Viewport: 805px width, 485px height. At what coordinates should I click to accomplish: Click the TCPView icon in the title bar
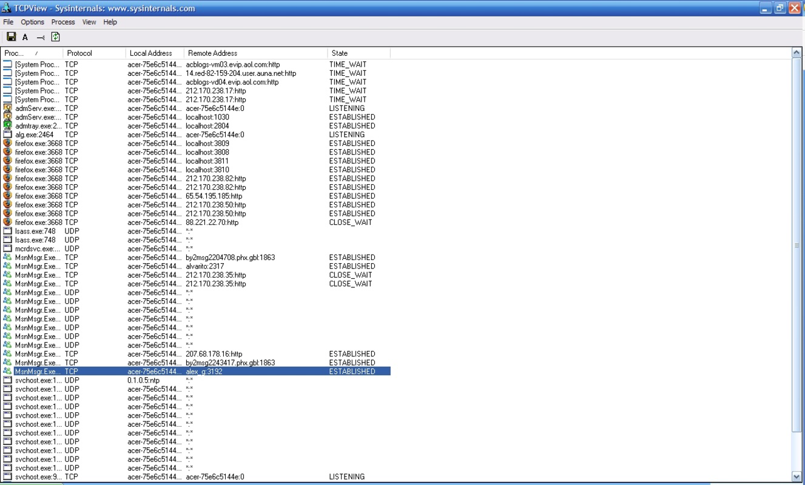pyautogui.click(x=7, y=7)
